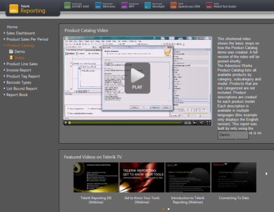274x212 pixels.
Task: Click the 00:00 time display
Action: (187, 123)
